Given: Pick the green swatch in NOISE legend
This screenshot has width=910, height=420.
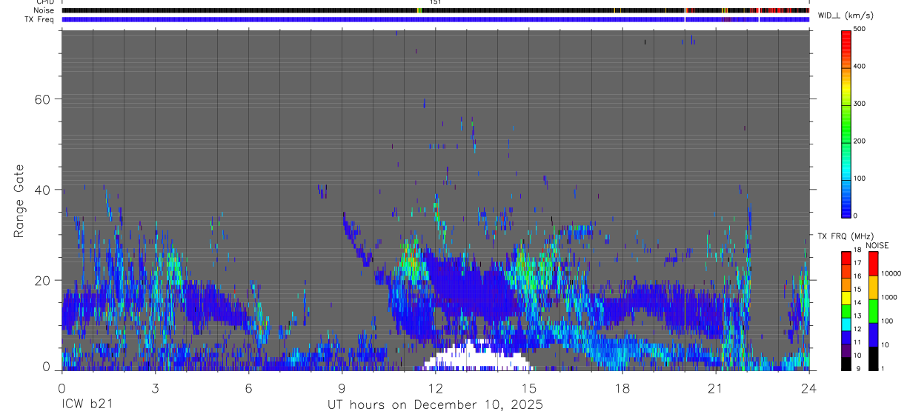Looking at the screenshot, I should click(x=873, y=310).
